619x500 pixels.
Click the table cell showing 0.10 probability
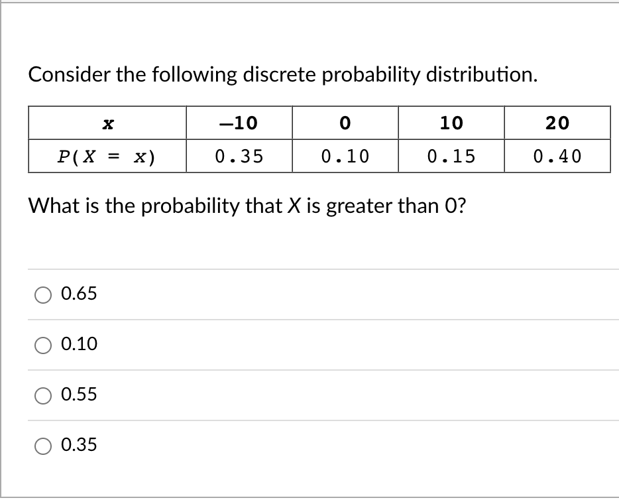click(x=345, y=156)
